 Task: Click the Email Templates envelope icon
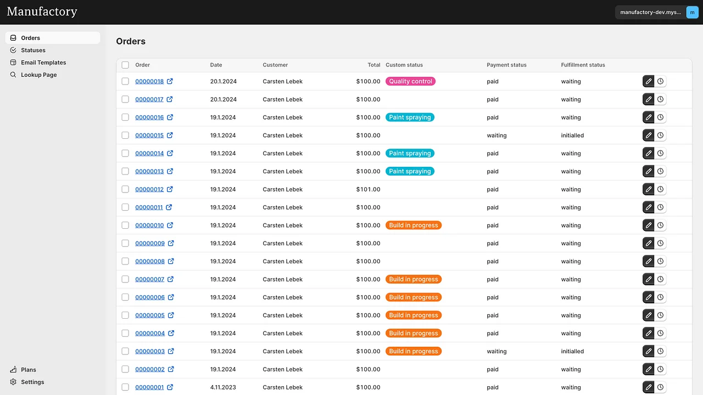[x=13, y=62]
